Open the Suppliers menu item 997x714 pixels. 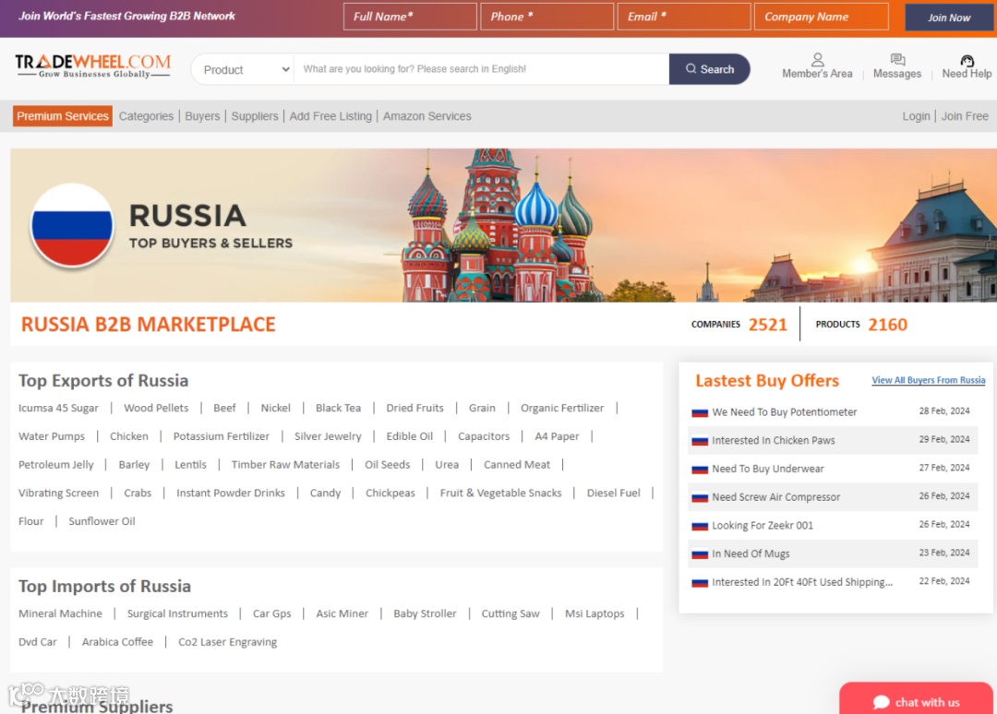click(x=255, y=116)
